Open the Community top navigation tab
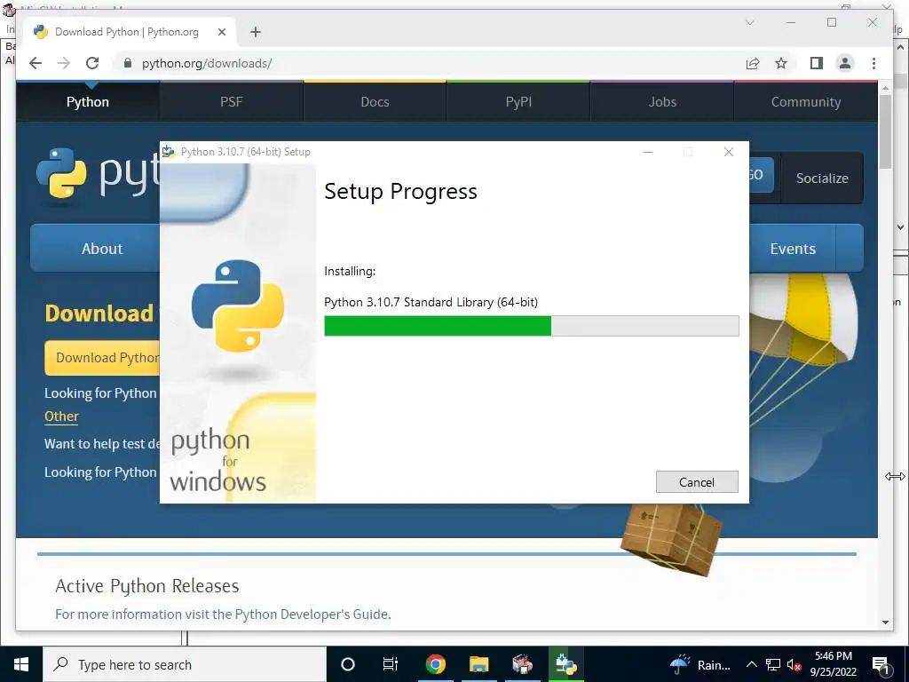This screenshot has width=909, height=682. pos(806,102)
